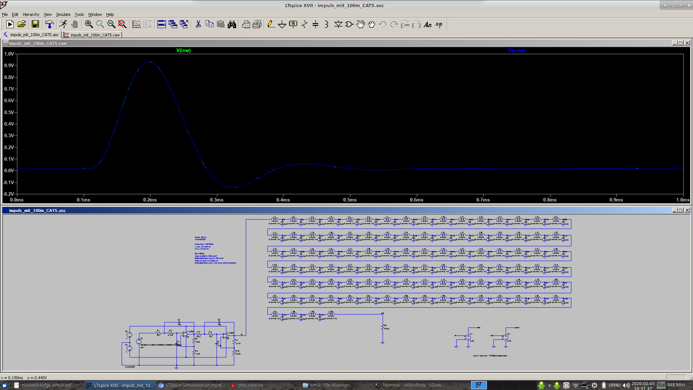The image size is (693, 390).
Task: Click the Text Aa tool
Action: click(x=428, y=24)
